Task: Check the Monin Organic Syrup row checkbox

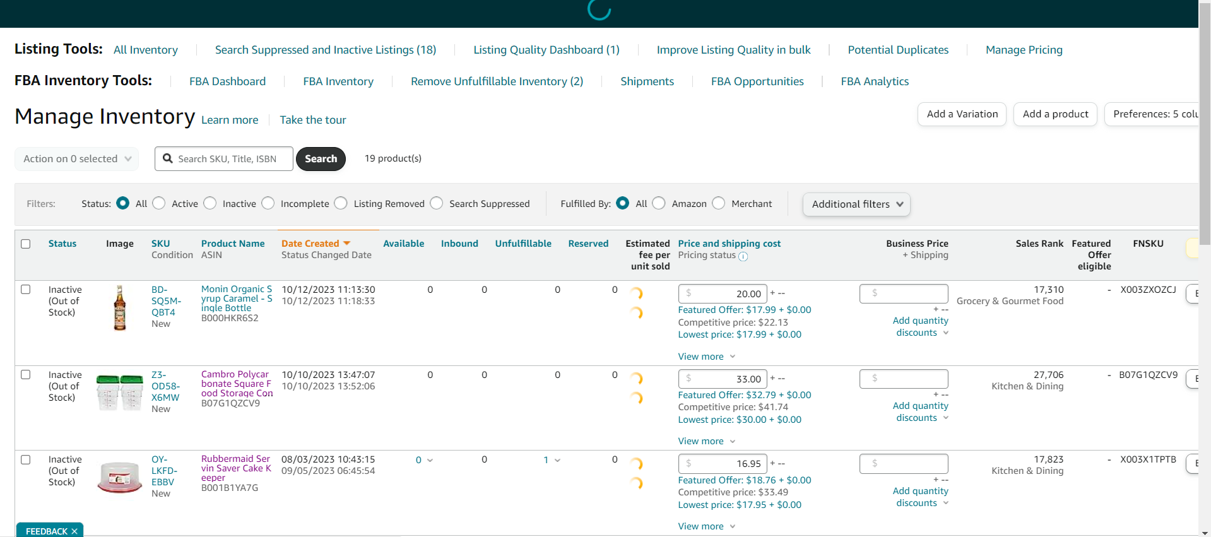Action: [x=26, y=290]
